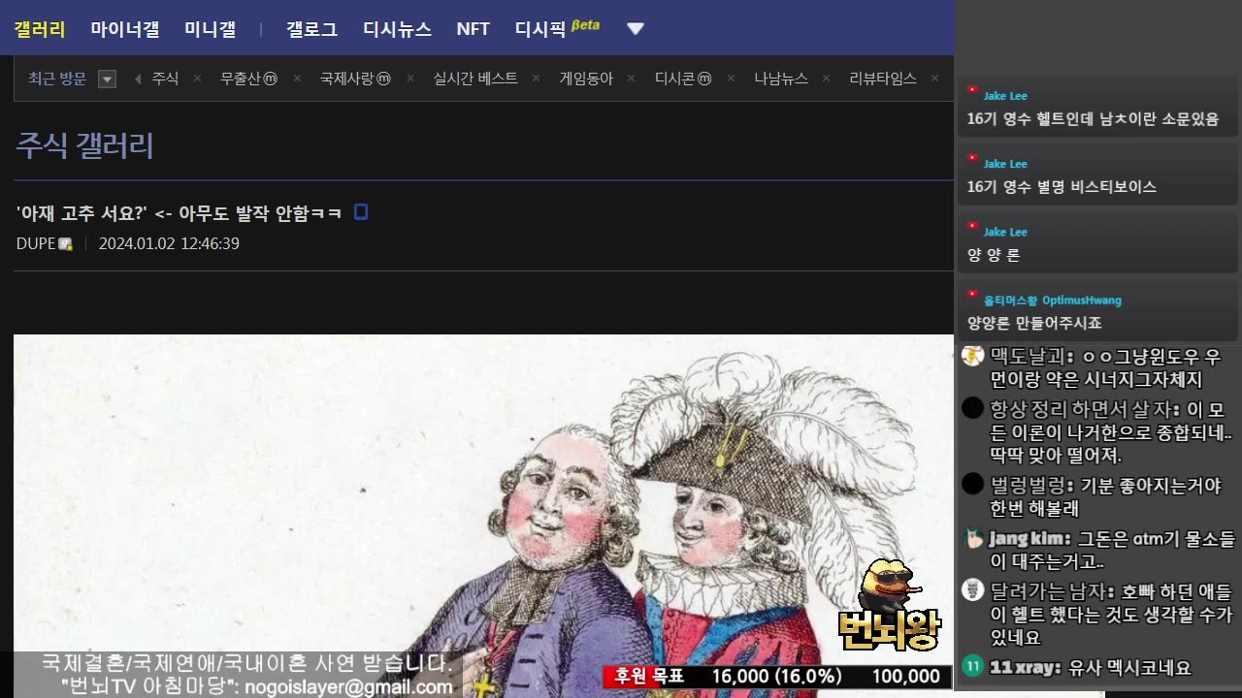Click the 국제결혼/국제연애/국내이혼 사연 banner text
The image size is (1242, 698).
(246, 664)
